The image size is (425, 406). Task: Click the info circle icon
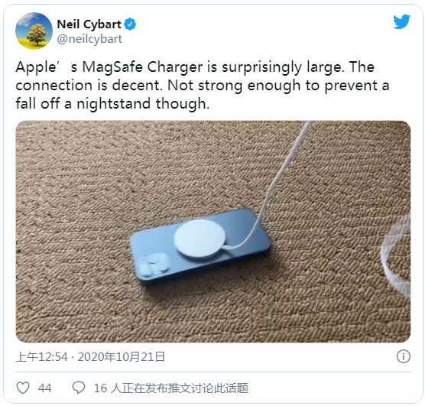pos(404,356)
